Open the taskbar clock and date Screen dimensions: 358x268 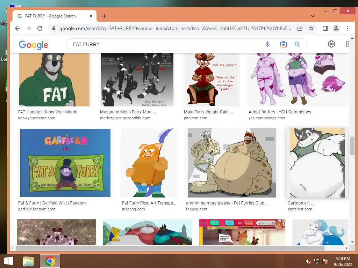(343, 261)
